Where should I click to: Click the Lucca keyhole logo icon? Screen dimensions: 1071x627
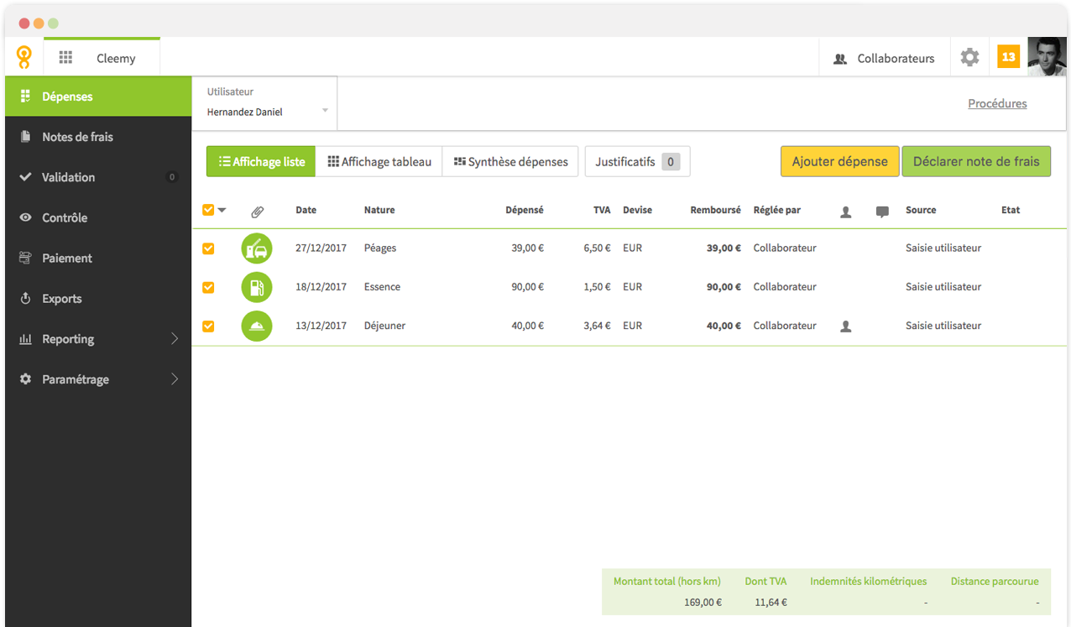point(24,57)
